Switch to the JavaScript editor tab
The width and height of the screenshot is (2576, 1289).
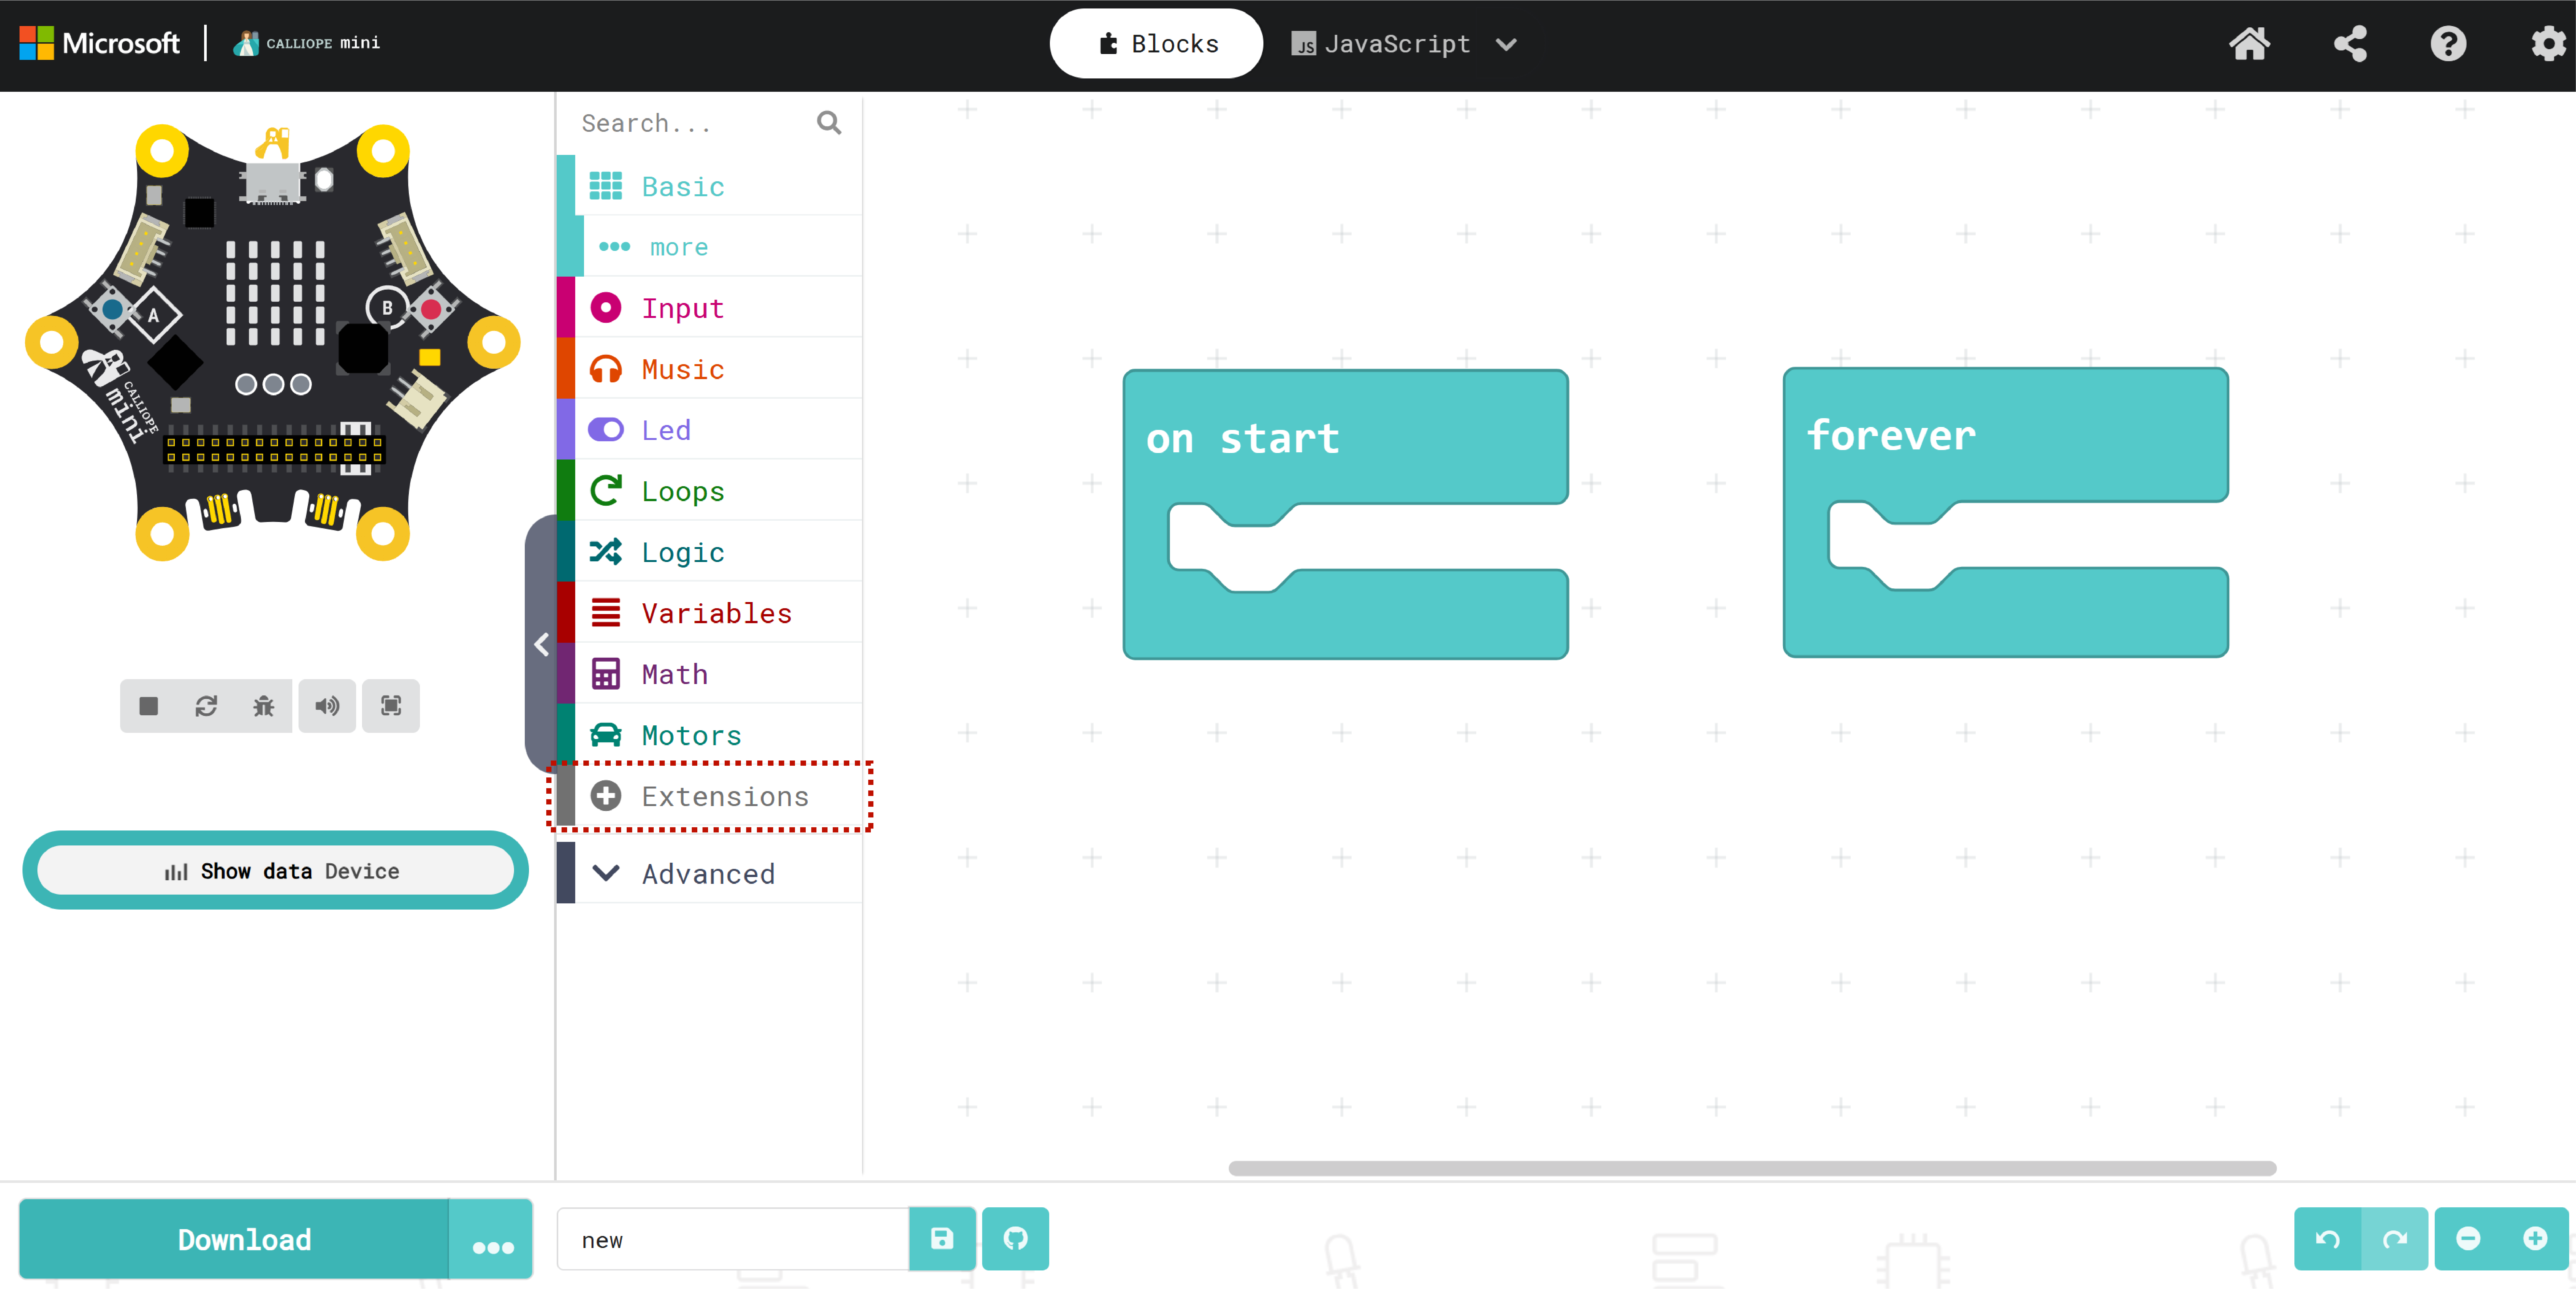click(x=1381, y=44)
